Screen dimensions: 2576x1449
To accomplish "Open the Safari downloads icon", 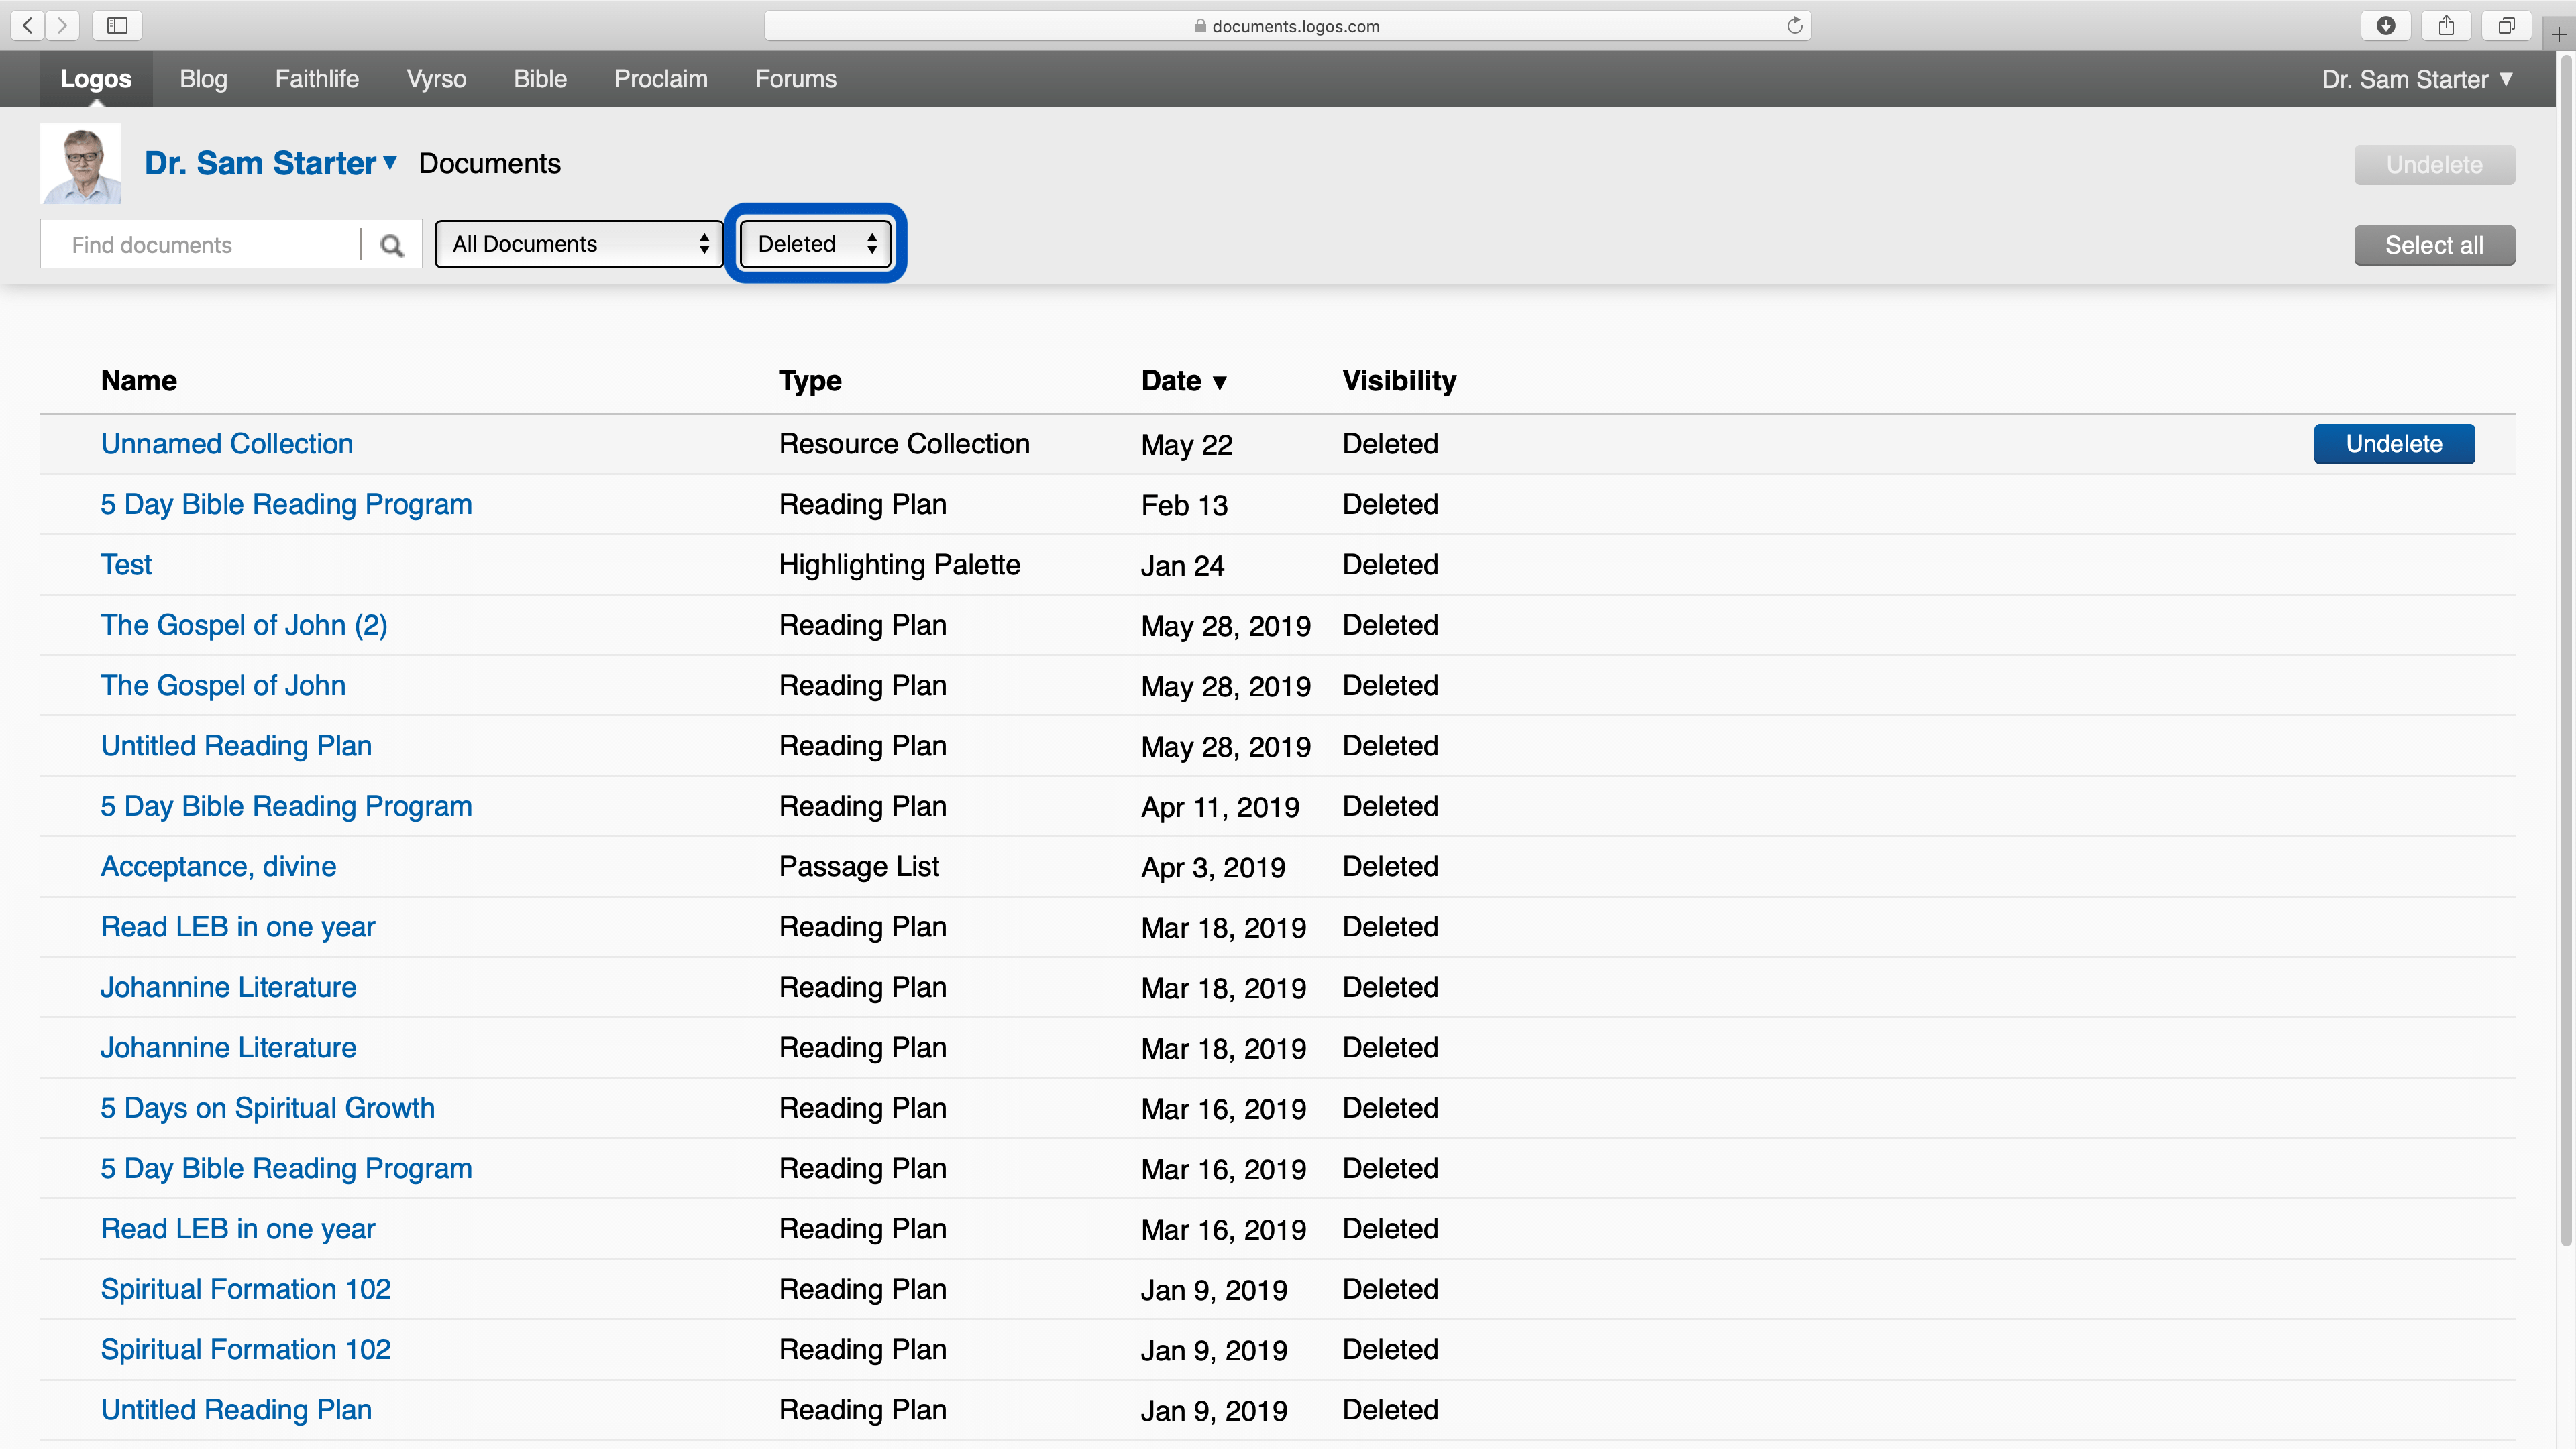I will click(x=2386, y=25).
